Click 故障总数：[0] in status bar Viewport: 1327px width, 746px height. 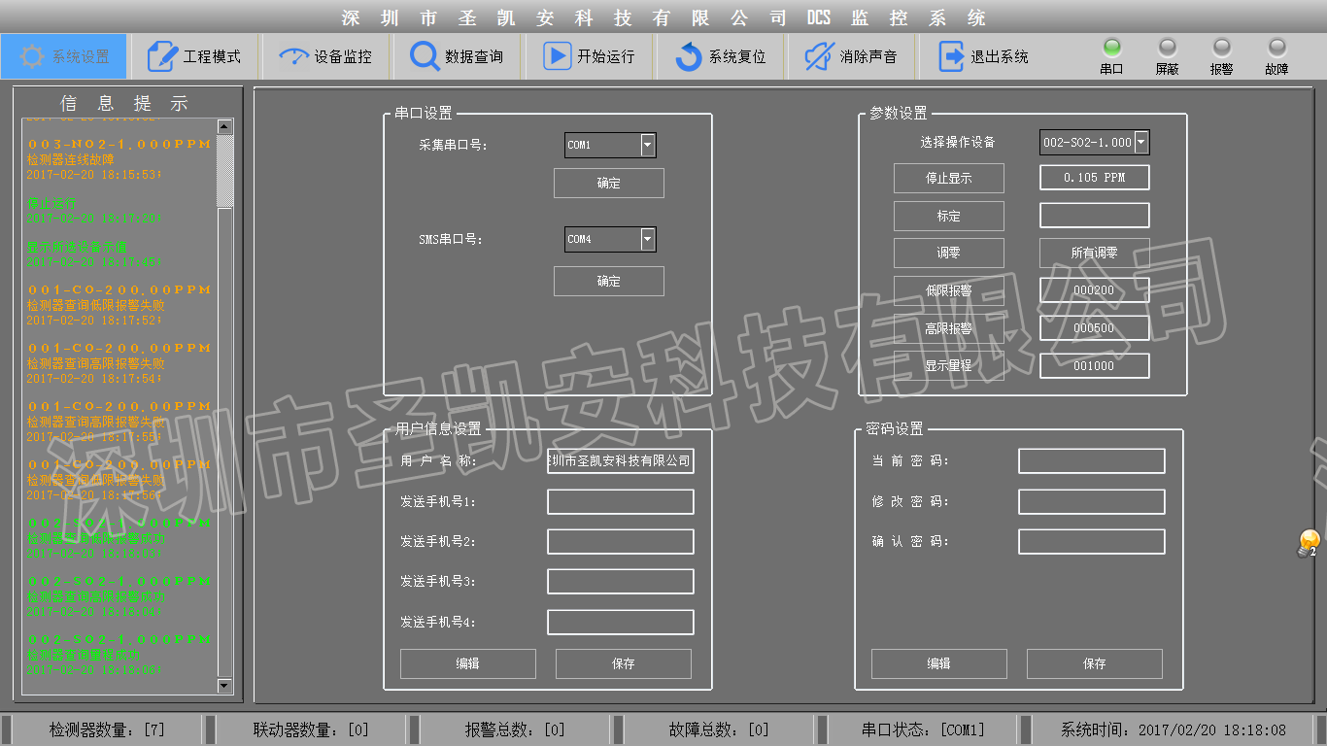(x=719, y=729)
